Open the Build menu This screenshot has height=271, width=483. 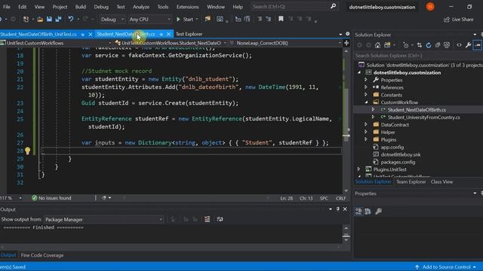point(81,7)
